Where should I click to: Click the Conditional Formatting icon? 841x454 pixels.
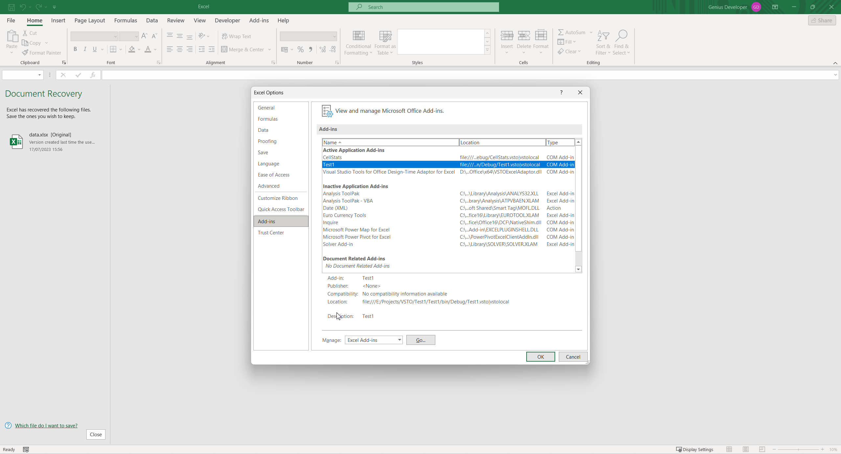coord(358,36)
